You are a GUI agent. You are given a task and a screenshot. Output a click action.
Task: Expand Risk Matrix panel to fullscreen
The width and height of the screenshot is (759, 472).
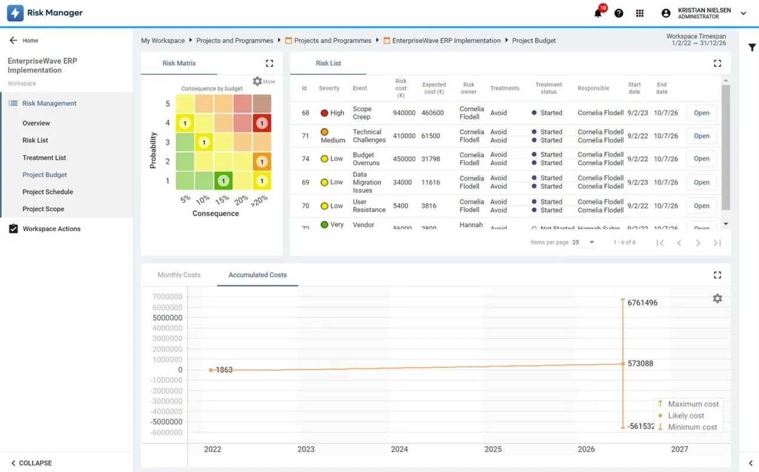click(270, 63)
